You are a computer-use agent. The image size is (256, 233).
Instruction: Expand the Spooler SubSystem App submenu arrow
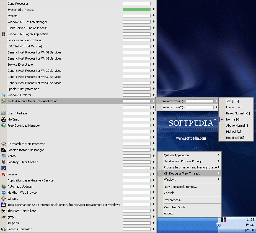pyautogui.click(x=154, y=89)
